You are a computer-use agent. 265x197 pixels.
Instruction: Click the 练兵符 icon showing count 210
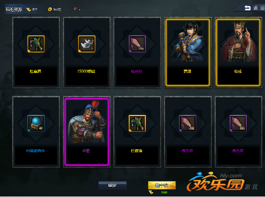point(188,124)
